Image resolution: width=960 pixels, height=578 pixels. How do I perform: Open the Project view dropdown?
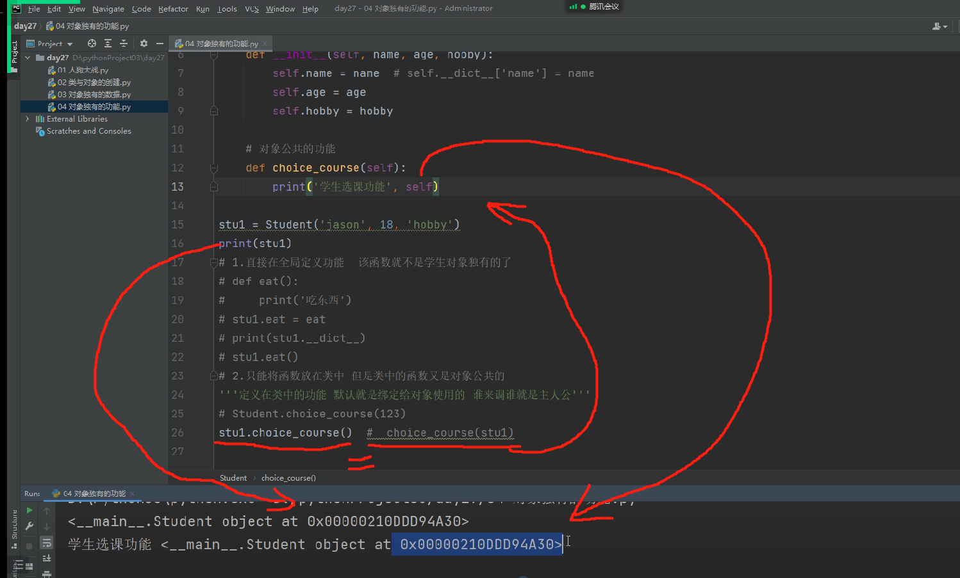click(50, 44)
